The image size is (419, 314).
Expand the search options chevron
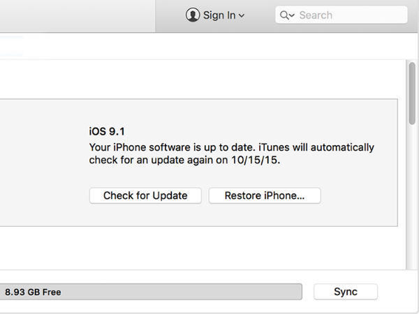pyautogui.click(x=291, y=15)
